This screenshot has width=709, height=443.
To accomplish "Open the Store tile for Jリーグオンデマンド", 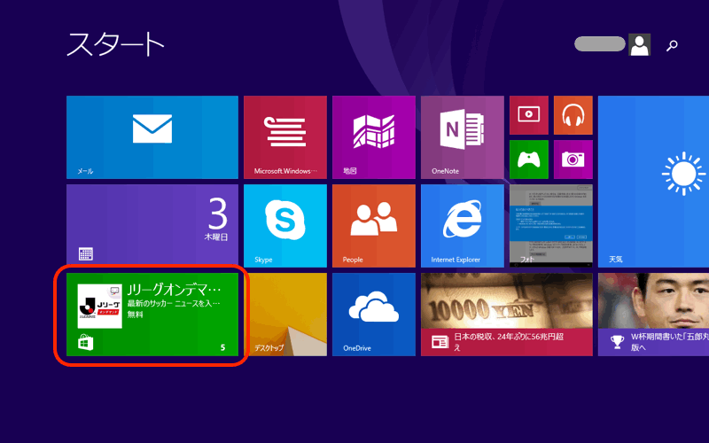I will click(152, 315).
